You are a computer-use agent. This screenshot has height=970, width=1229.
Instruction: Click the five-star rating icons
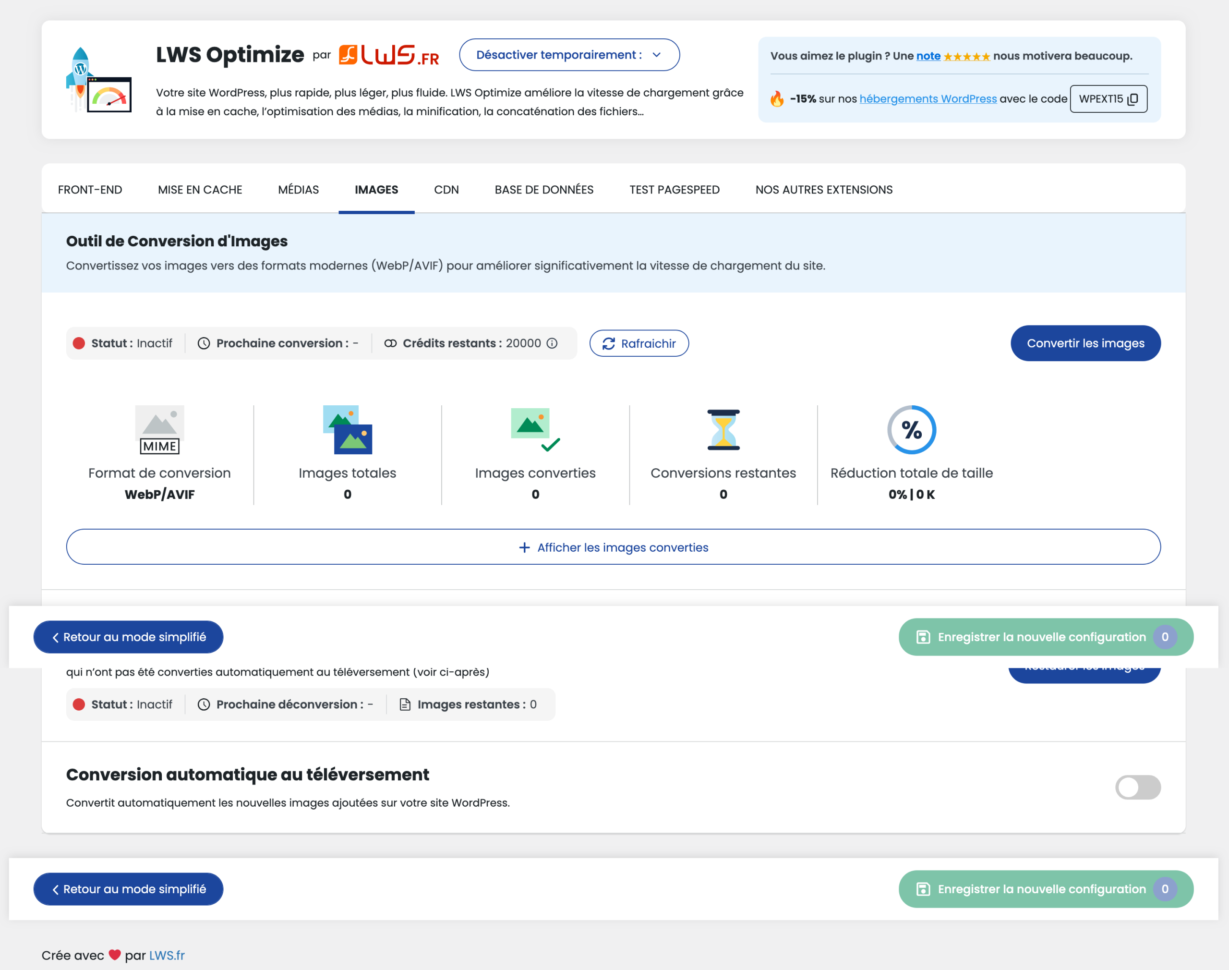coord(966,56)
